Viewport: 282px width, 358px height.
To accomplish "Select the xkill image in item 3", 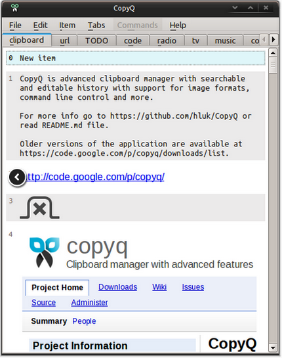I will coord(39,208).
